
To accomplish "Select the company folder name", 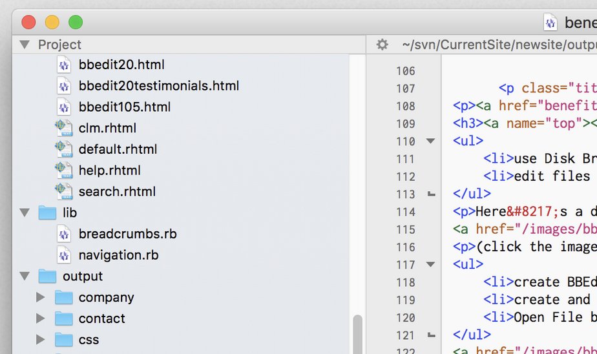I will pos(106,297).
